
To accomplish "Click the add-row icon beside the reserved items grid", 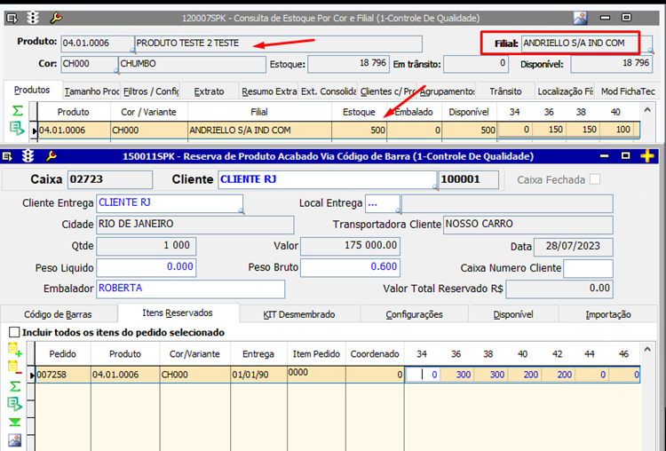I will pos(15,351).
